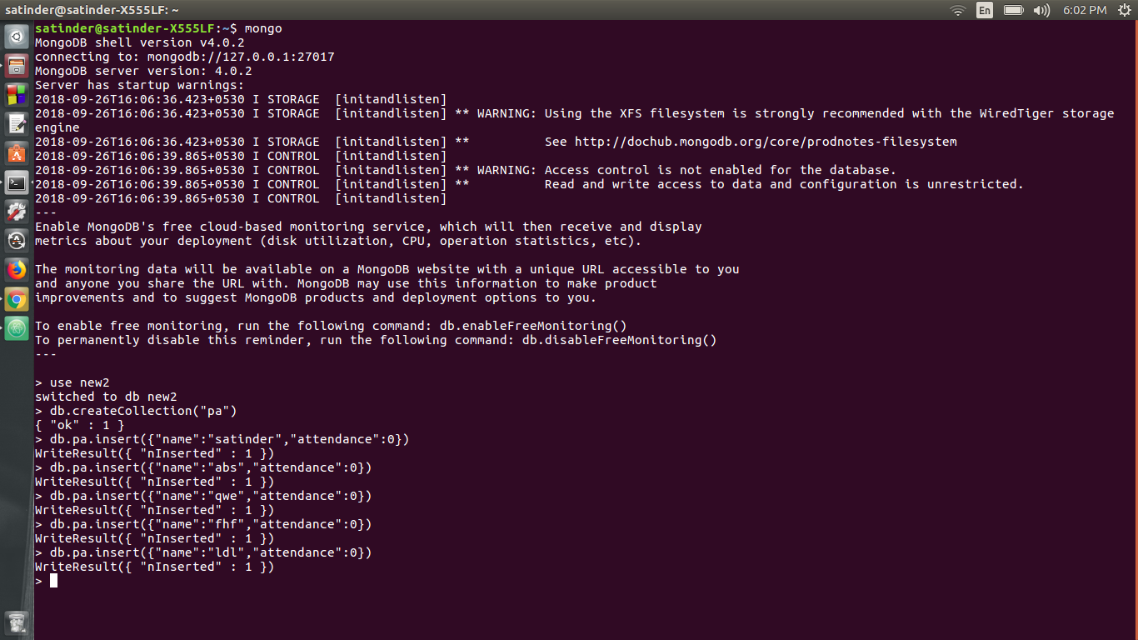Open the Files manager in the dock
The width and height of the screenshot is (1138, 640).
click(x=17, y=66)
